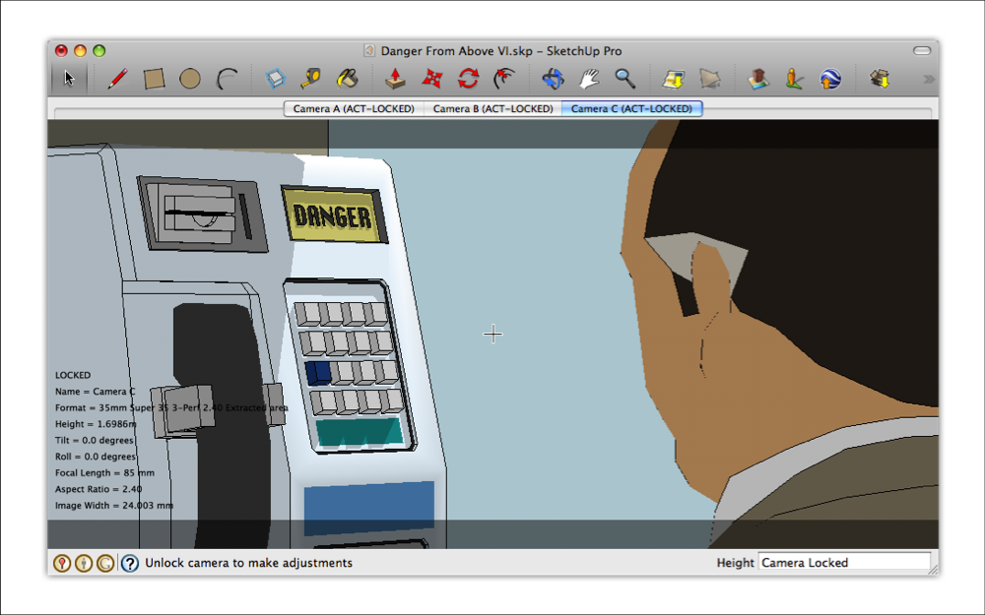Pick the red Pencil line tool
Viewport: 985px width, 615px height.
tap(117, 79)
